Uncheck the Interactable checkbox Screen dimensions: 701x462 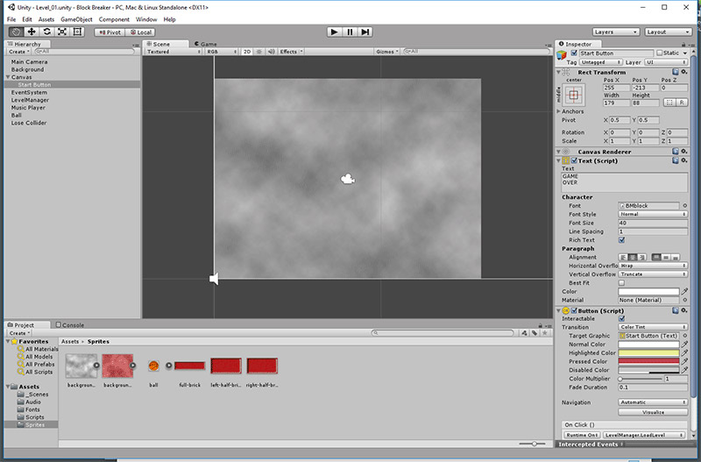(x=622, y=318)
